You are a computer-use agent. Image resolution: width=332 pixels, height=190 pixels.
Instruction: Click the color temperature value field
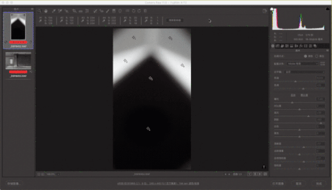[x=321, y=78]
